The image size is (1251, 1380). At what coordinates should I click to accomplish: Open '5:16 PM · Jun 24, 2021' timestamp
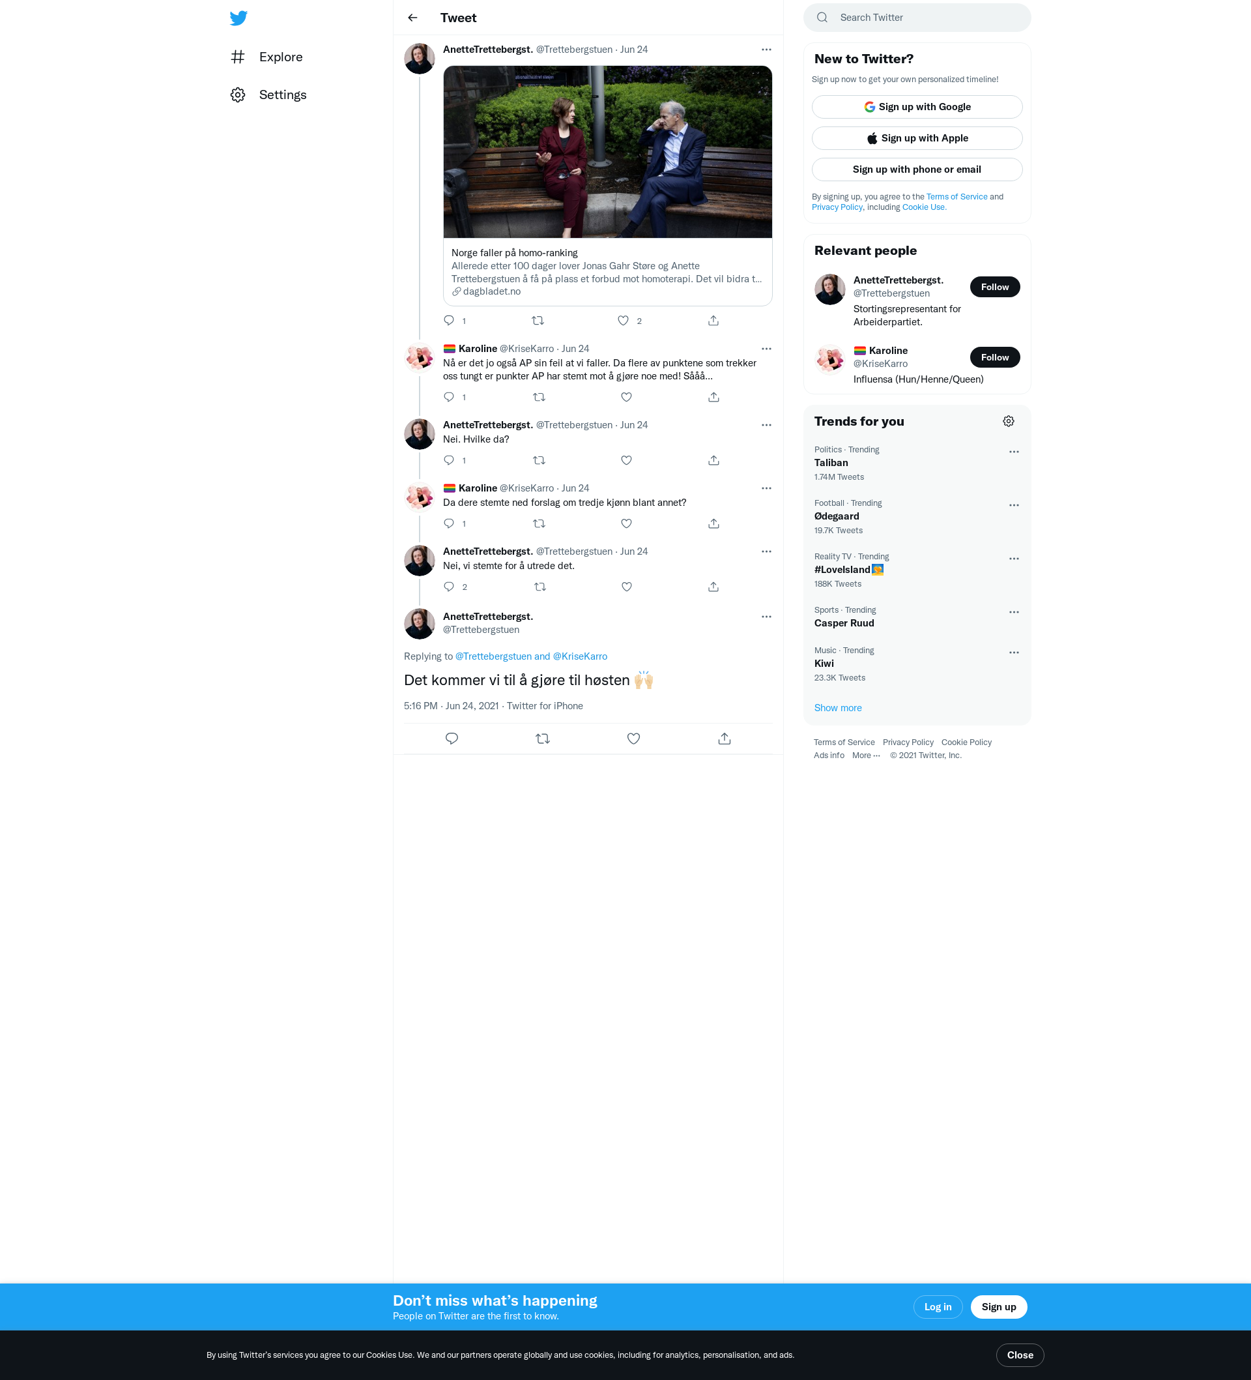[451, 706]
